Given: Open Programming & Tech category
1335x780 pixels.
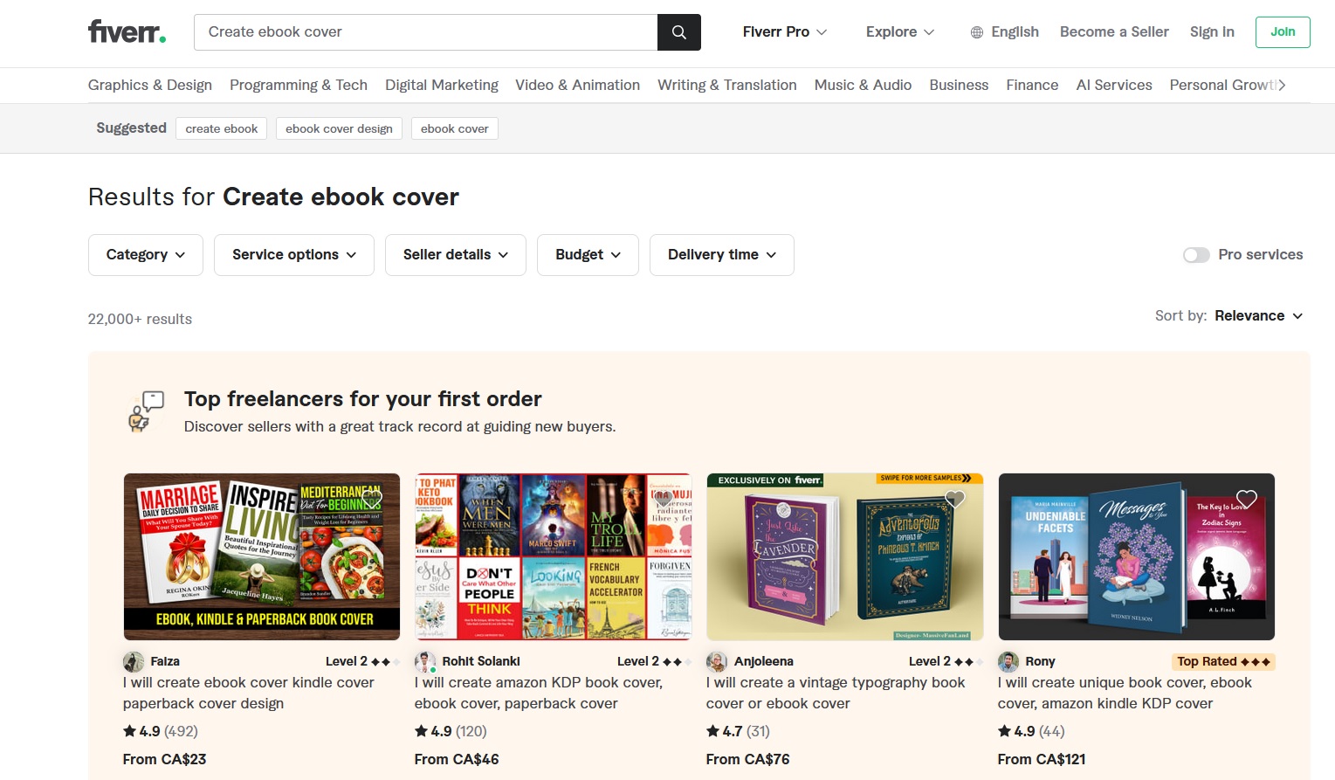Looking at the screenshot, I should tap(299, 85).
